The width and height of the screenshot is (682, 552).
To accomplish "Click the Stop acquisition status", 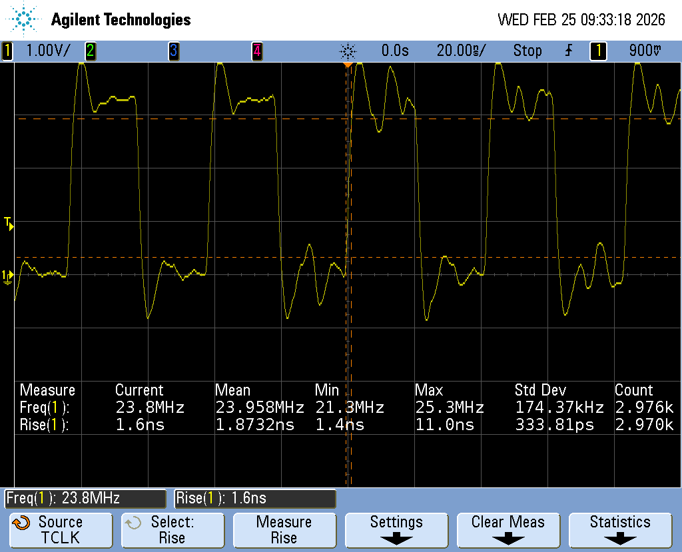I will click(x=527, y=51).
